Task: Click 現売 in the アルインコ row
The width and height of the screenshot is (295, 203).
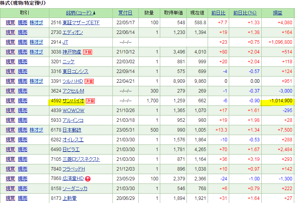Action: click(x=23, y=120)
